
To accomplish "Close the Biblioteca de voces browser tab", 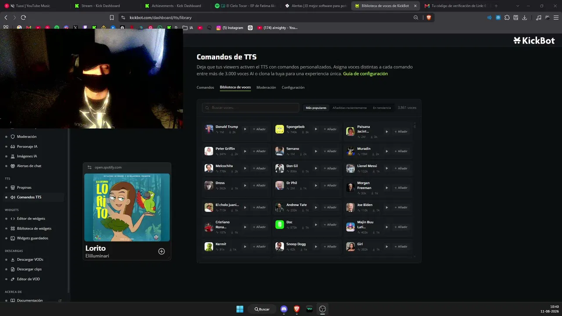I will [x=415, y=6].
